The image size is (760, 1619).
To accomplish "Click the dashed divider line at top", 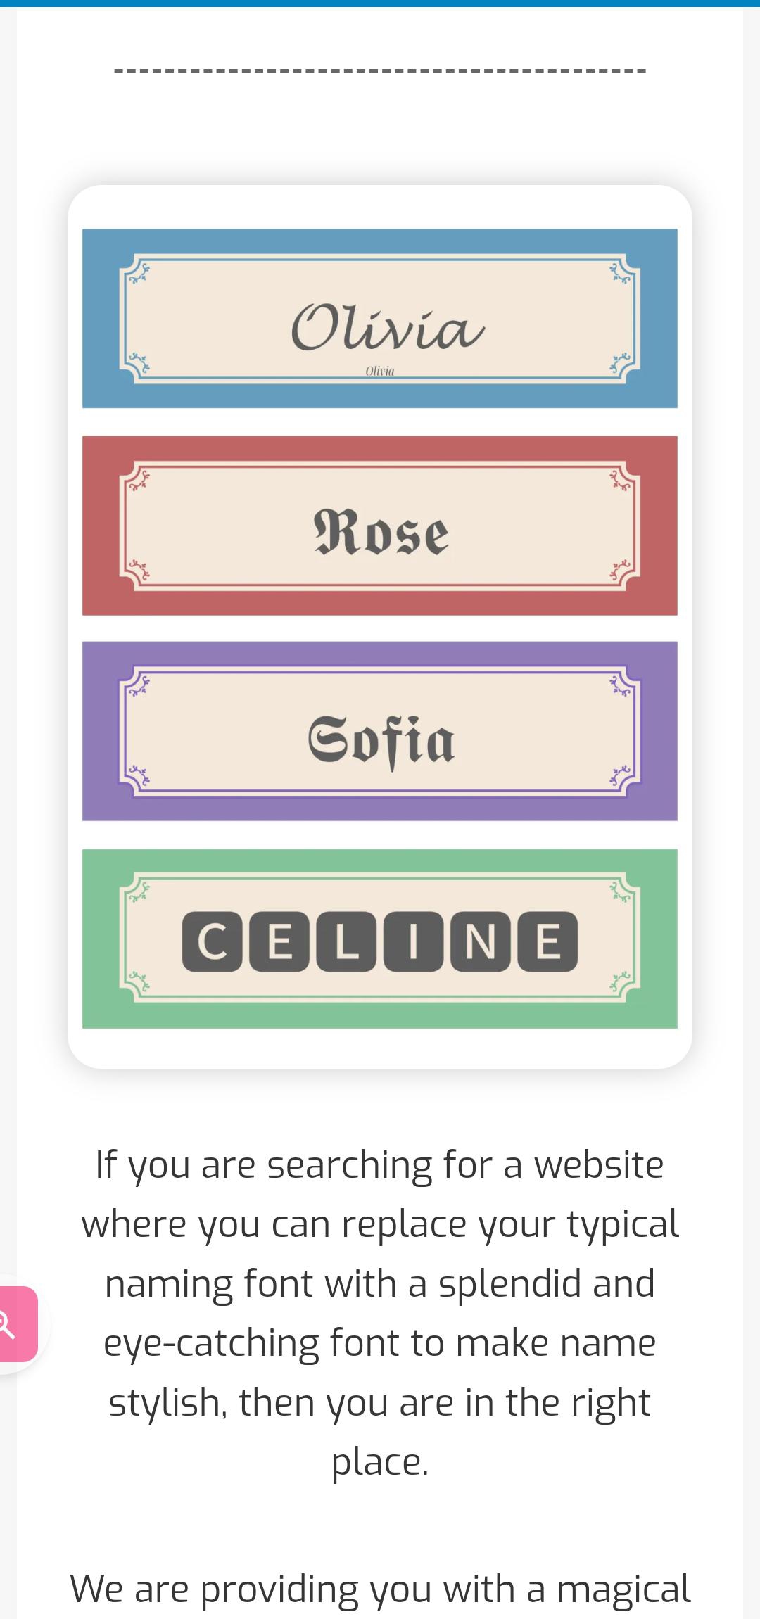I will (380, 71).
